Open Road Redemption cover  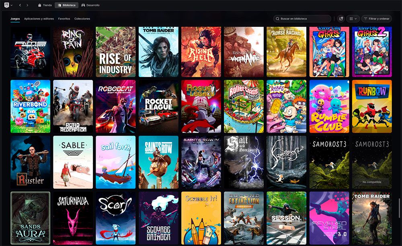pyautogui.click(x=73, y=106)
